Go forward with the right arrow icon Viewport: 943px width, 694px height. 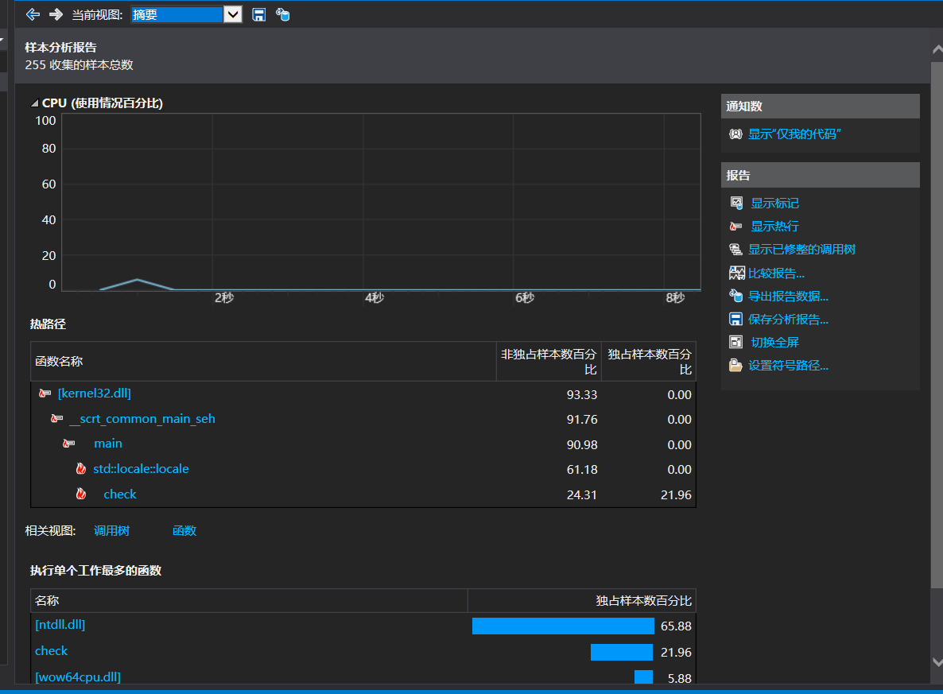[x=56, y=14]
